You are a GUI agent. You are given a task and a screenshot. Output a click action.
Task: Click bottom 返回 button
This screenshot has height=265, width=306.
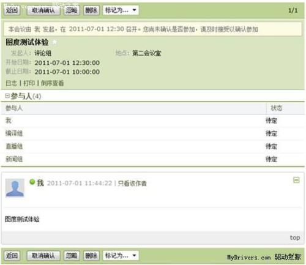click(12, 255)
